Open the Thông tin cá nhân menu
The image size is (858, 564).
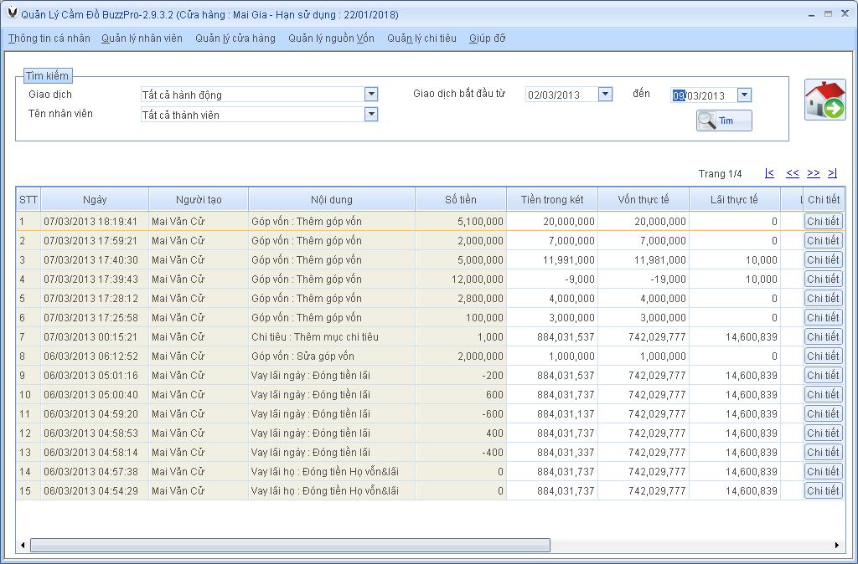[49, 38]
